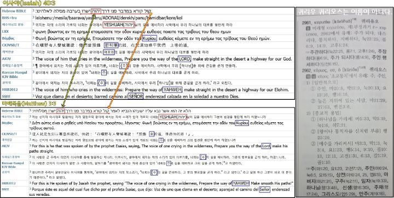Select CKJVSD/T label in the Isaiah section
The height and width of the screenshot is (198, 394).
pos(9,45)
